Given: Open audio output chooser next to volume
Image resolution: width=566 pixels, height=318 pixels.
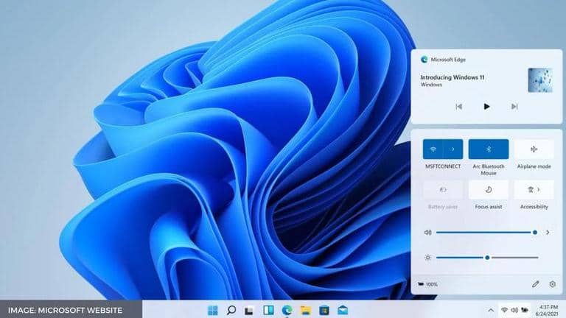Looking at the screenshot, I should (x=548, y=233).
